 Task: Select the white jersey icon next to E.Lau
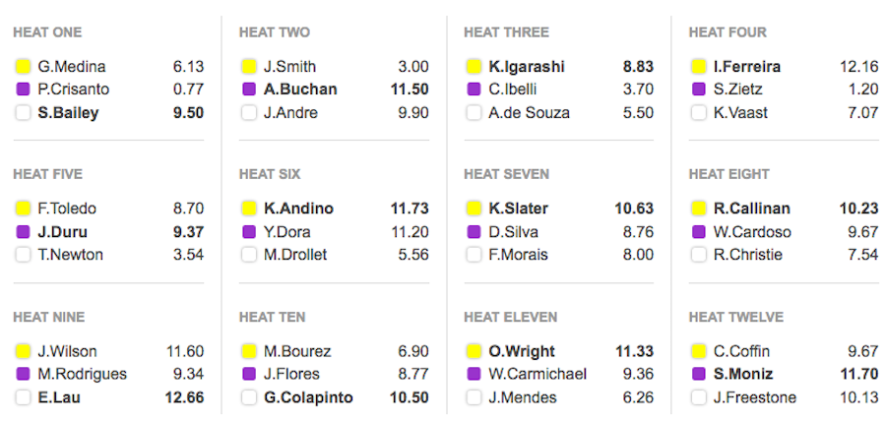23,397
